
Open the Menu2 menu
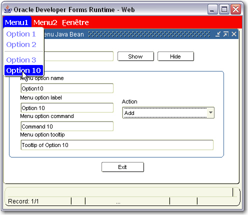pos(45,22)
